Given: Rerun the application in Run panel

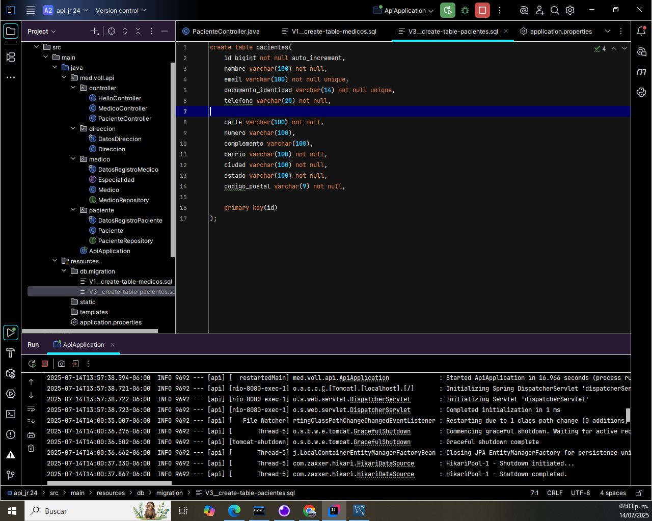Looking at the screenshot, I should tap(32, 364).
